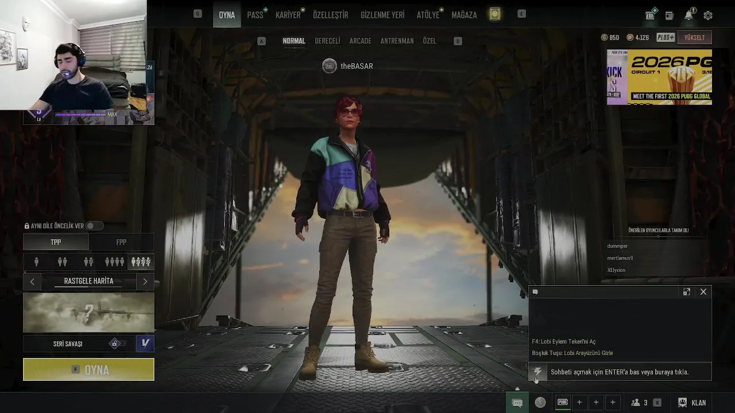Click the RASTGELE HARİTA map label
This screenshot has height=413, width=735.
pyautogui.click(x=88, y=281)
